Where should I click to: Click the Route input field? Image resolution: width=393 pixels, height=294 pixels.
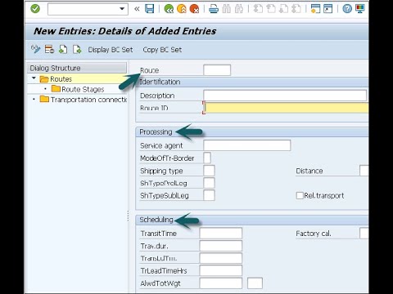point(217,70)
